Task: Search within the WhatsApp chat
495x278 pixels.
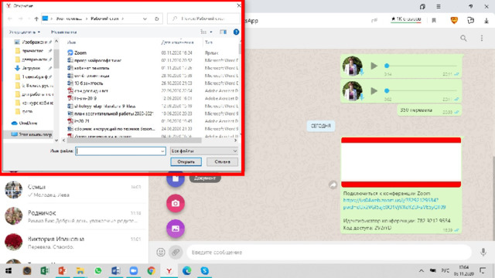Action: pyautogui.click(x=463, y=38)
